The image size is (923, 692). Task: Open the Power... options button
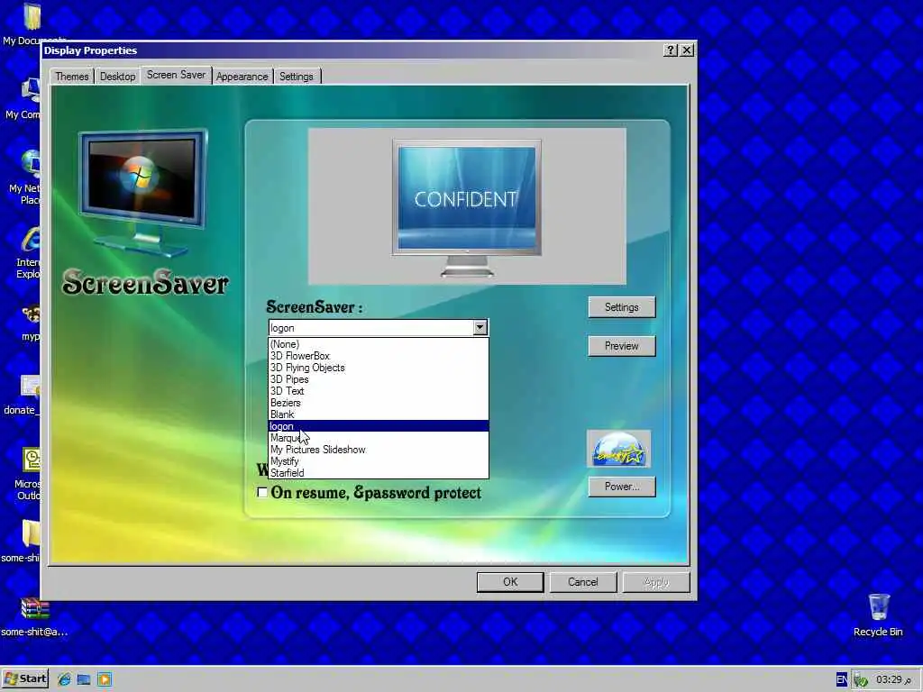(x=622, y=487)
